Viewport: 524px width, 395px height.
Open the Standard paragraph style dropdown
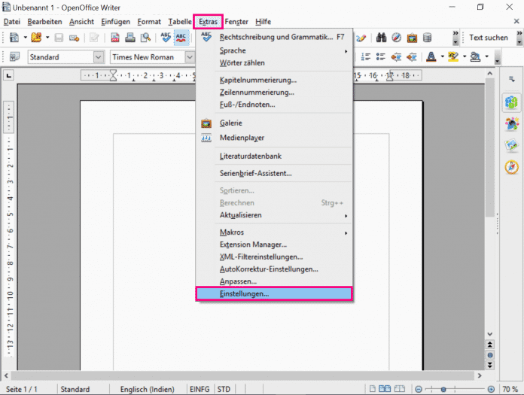pos(99,57)
